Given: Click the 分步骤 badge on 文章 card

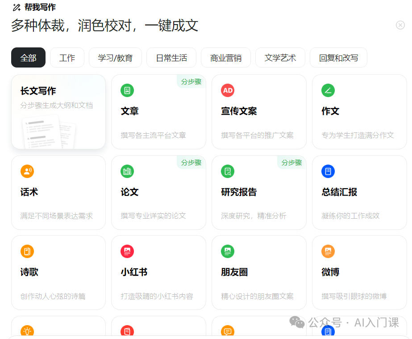Looking at the screenshot, I should point(191,81).
